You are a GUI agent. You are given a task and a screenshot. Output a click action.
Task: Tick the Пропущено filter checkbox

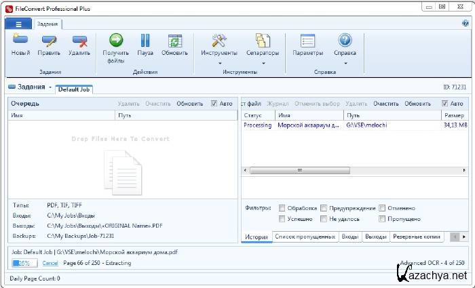pos(383,219)
